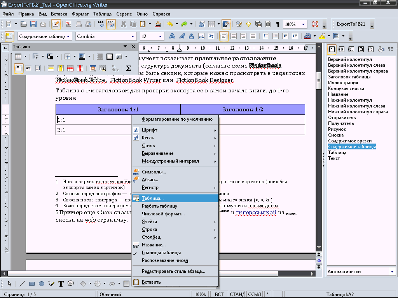Toggle AutoSpellcheck button
Image resolution: width=398 pixels, height=298 pixels.
(111, 24)
